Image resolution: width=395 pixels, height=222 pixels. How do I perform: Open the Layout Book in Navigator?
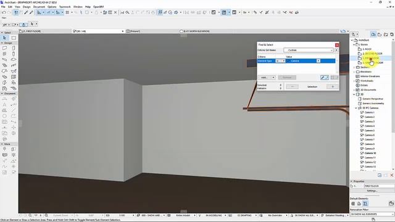[386, 35]
